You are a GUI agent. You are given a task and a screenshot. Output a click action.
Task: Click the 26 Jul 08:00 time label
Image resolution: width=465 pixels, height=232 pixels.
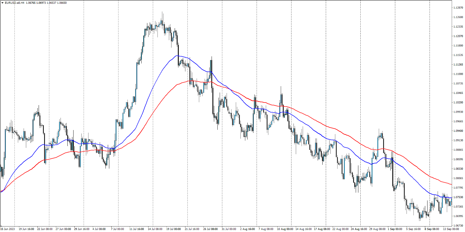click(x=210, y=229)
